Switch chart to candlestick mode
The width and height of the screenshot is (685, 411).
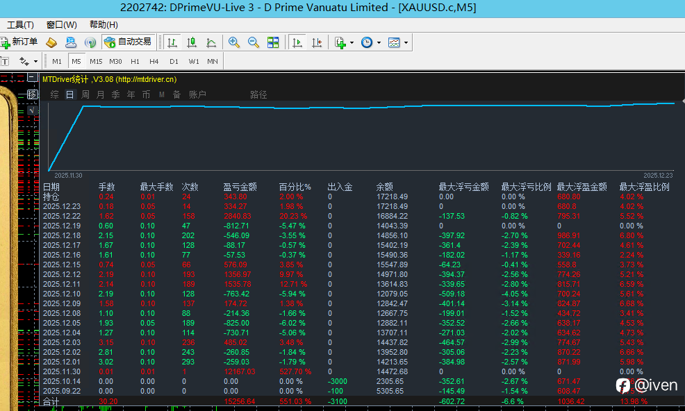pyautogui.click(x=191, y=42)
